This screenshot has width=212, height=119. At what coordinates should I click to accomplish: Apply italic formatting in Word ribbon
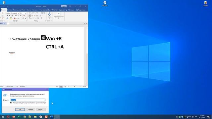pyautogui.click(x=10, y=16)
